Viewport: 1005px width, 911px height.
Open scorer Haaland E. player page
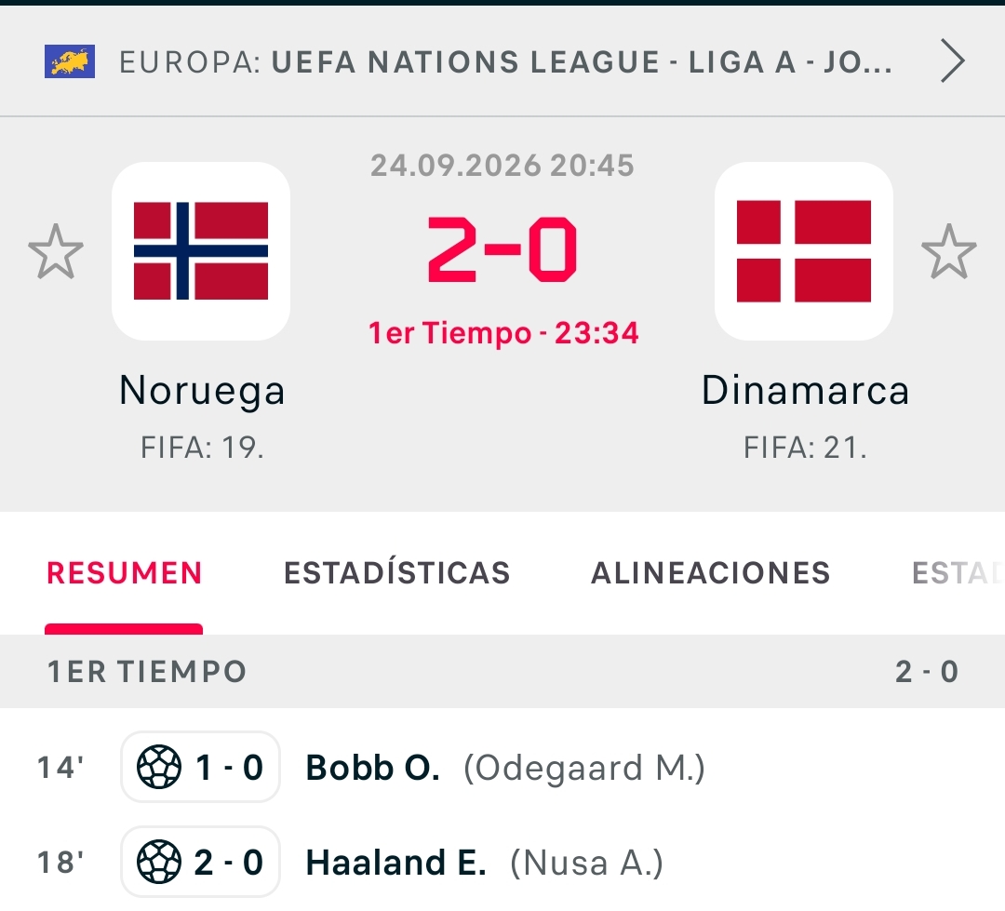click(x=395, y=863)
